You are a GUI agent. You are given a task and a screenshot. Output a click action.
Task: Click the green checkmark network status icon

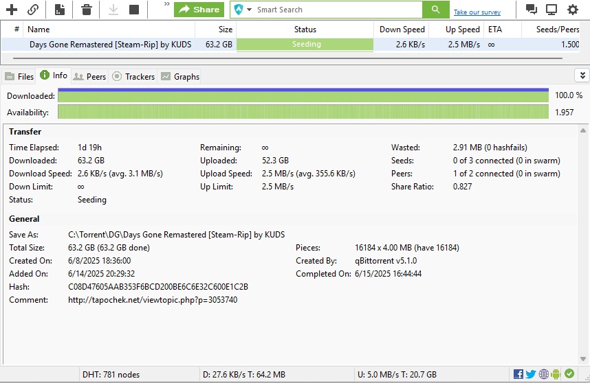(x=569, y=373)
